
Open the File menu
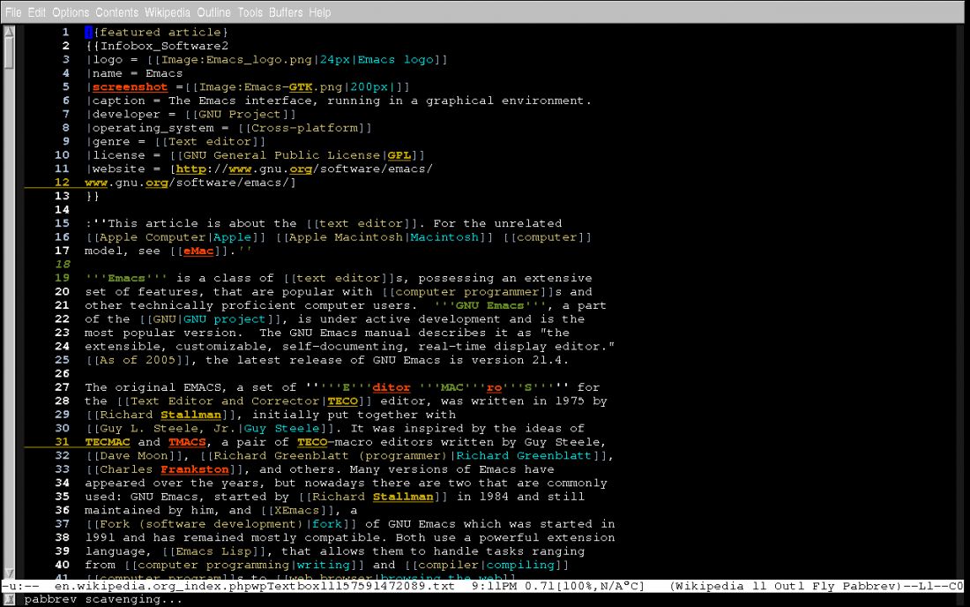13,11
